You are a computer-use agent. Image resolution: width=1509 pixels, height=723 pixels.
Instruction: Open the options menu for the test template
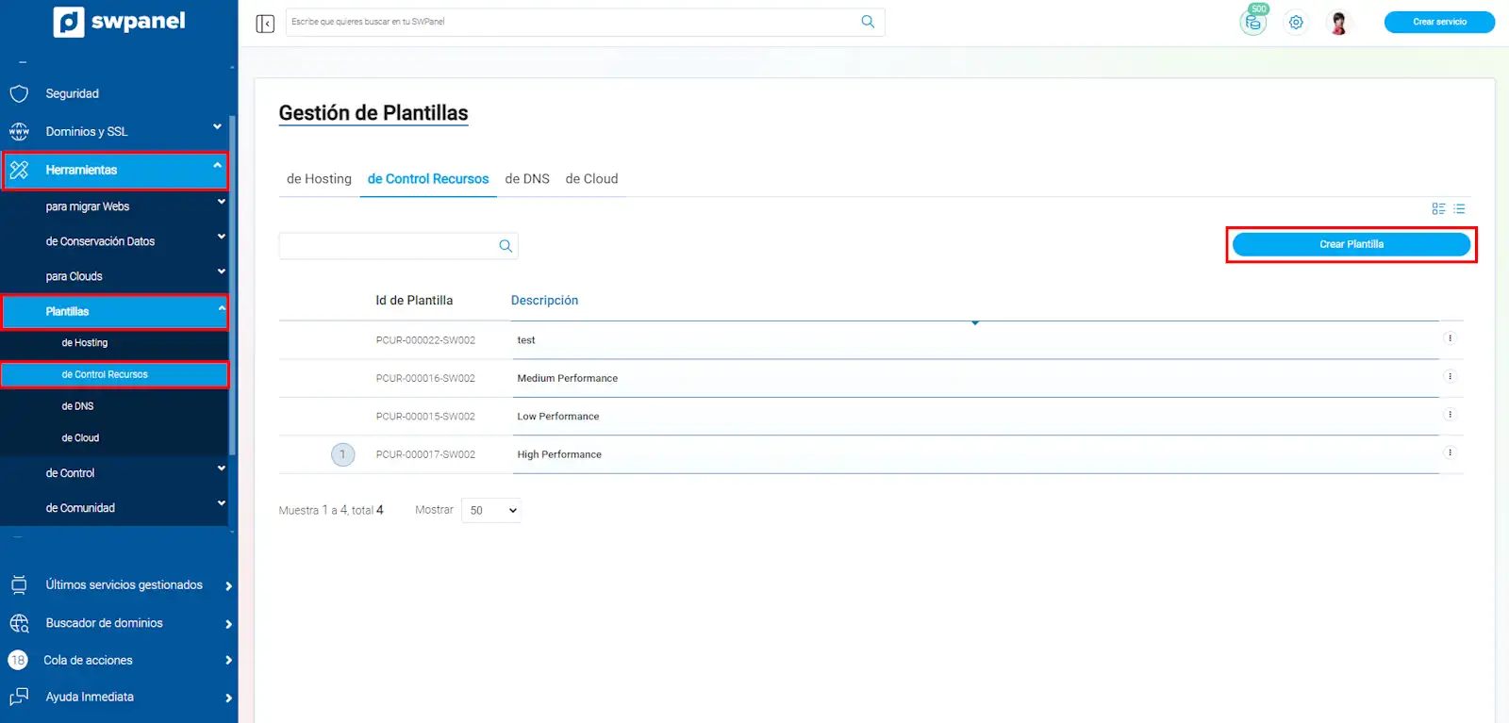(x=1450, y=338)
